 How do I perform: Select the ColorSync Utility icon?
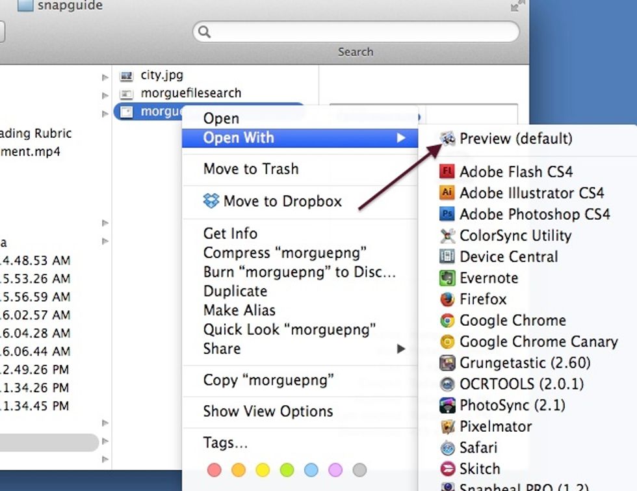(447, 235)
